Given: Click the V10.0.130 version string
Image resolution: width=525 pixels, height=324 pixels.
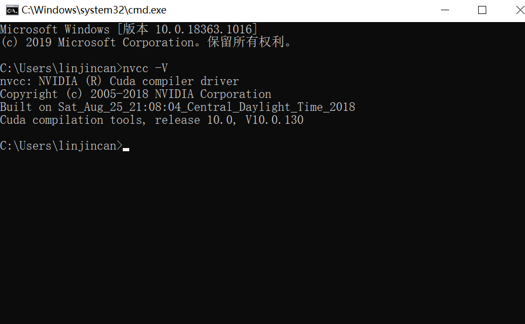Looking at the screenshot, I should tap(275, 120).
